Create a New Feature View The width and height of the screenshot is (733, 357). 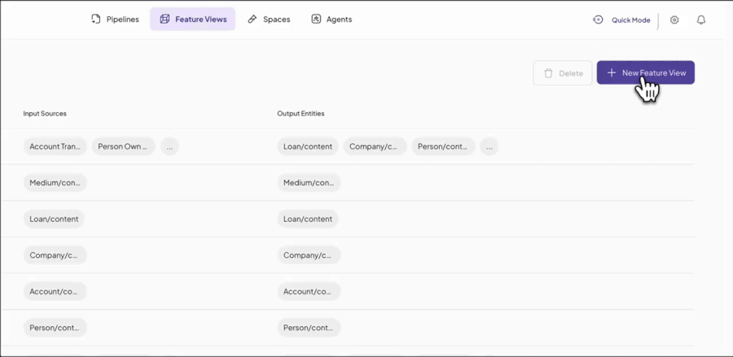coord(646,73)
